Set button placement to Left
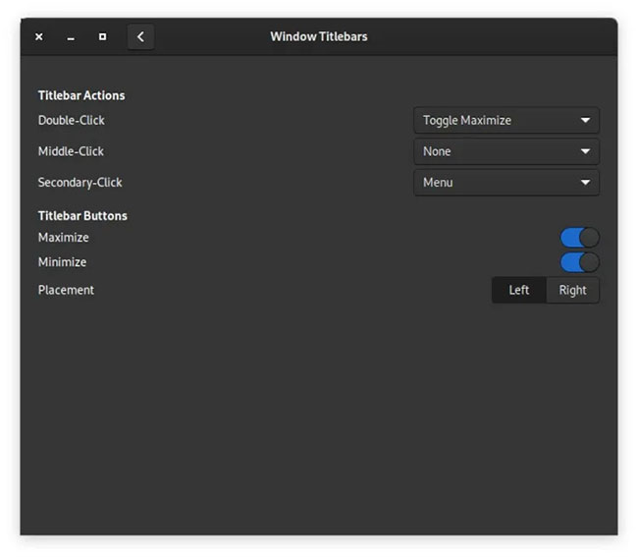Image resolution: width=638 pixels, height=557 pixels. (x=519, y=290)
